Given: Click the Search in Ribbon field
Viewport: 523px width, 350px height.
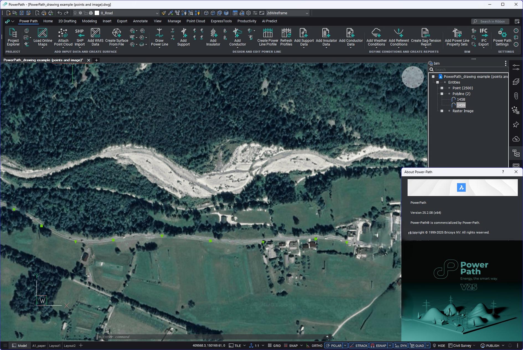Looking at the screenshot, I should (x=493, y=21).
